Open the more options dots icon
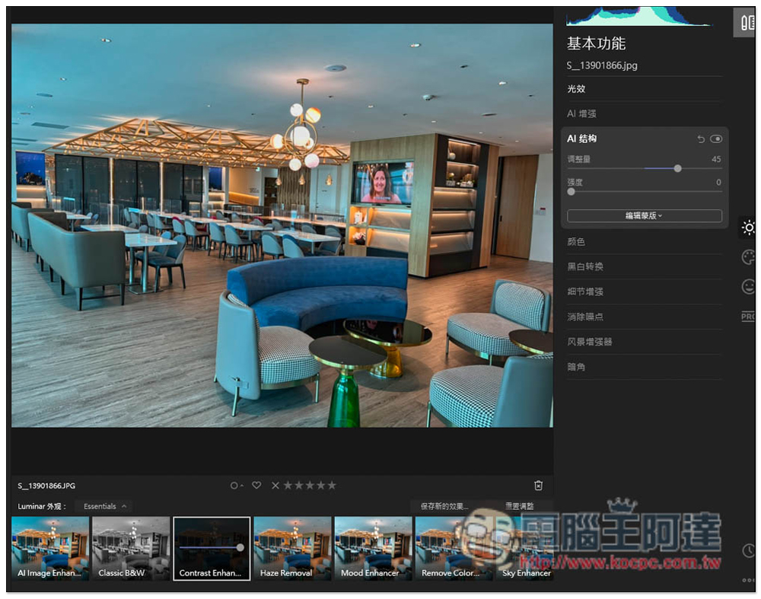Screen dimensions: 761x599 (x=748, y=580)
